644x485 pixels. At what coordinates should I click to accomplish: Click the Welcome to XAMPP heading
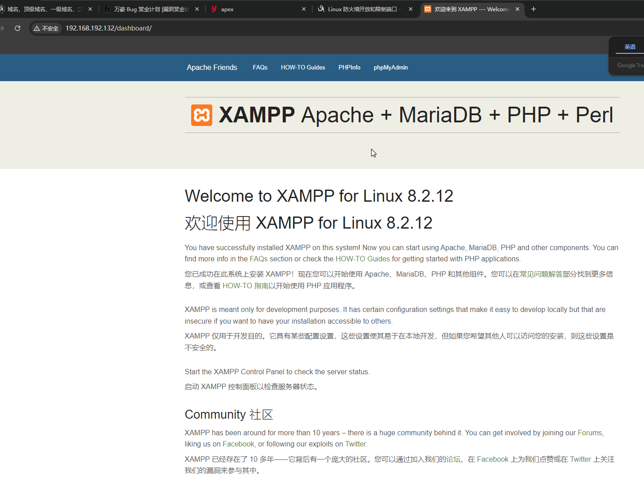[x=319, y=196]
